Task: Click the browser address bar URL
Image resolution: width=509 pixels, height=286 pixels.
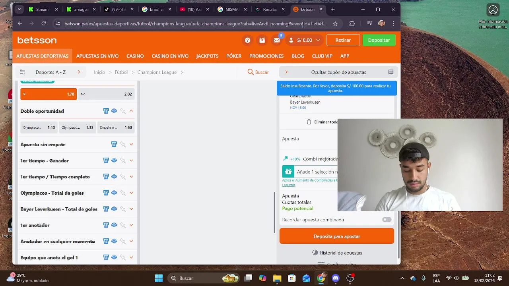Action: 195,24
